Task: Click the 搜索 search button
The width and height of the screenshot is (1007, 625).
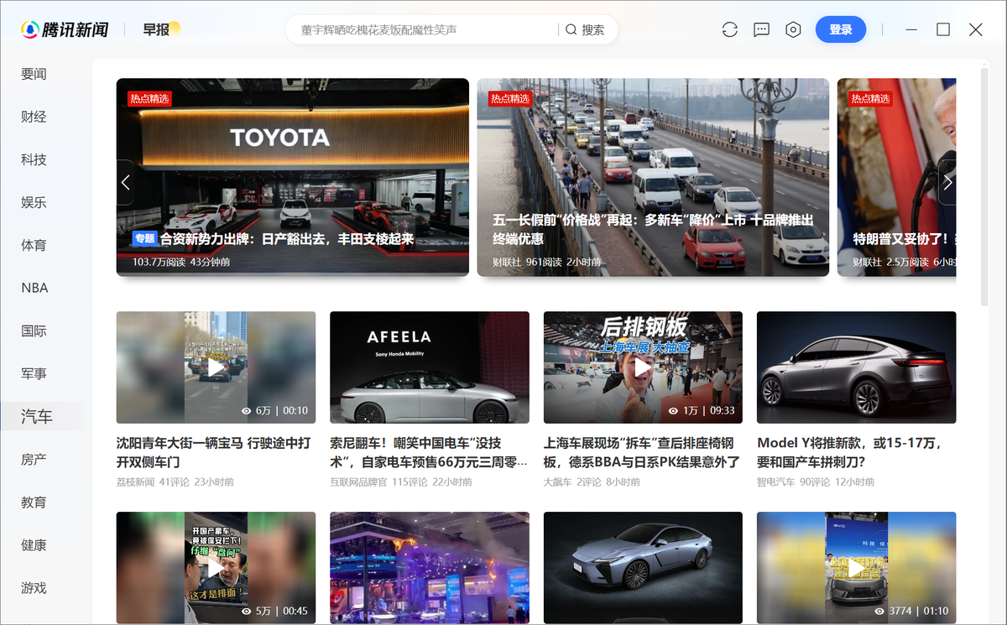Action: 585,30
